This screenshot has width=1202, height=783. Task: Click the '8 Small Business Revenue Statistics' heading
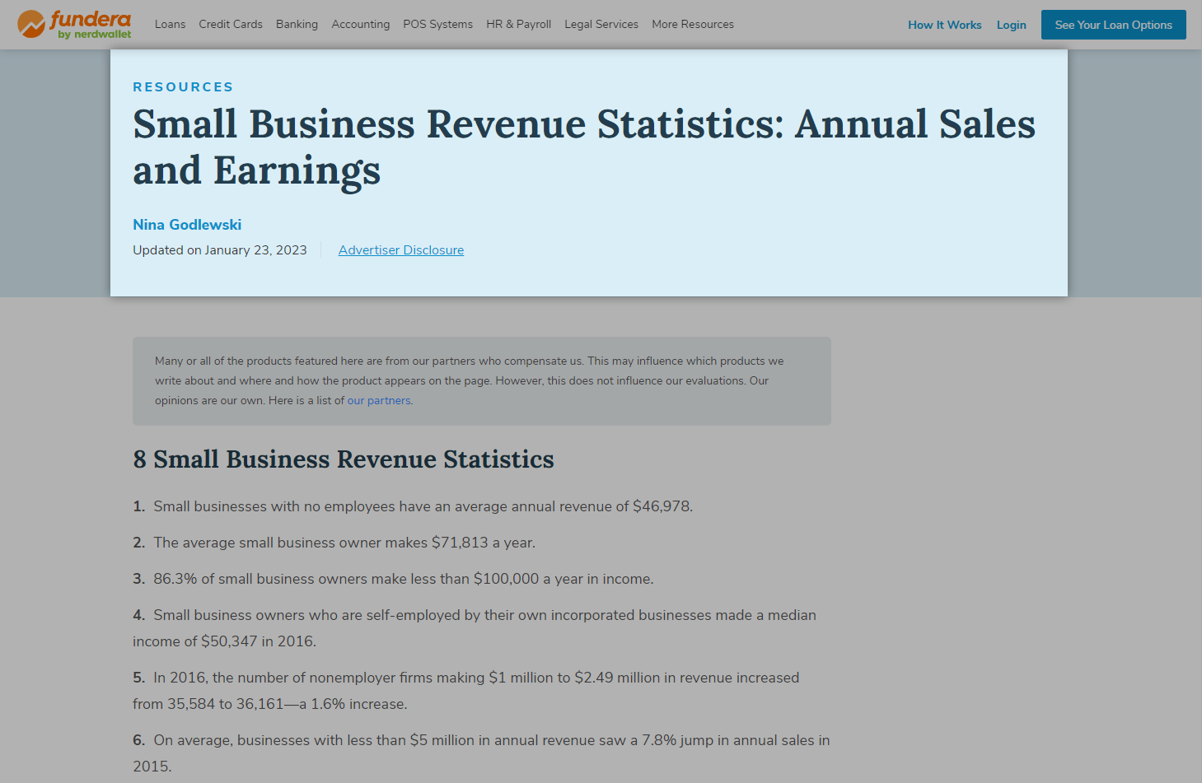pyautogui.click(x=344, y=459)
